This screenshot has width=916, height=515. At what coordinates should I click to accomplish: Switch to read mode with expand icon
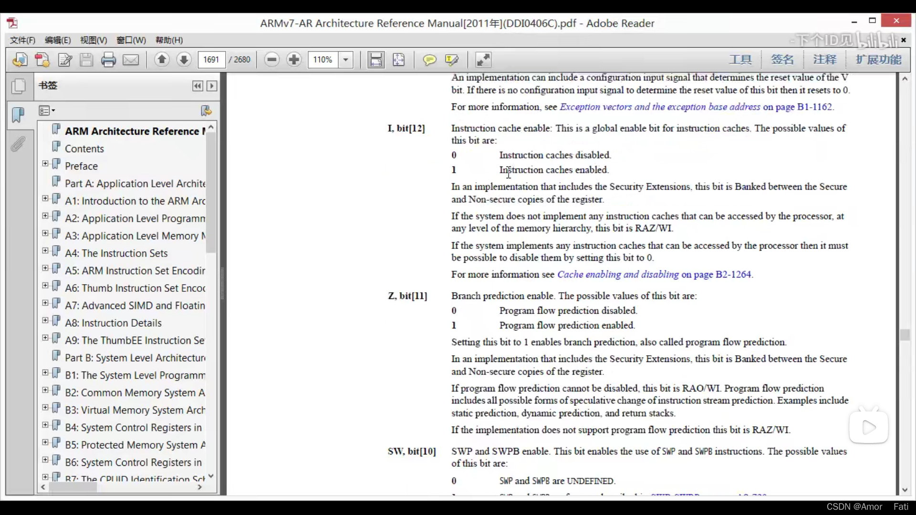click(x=483, y=60)
